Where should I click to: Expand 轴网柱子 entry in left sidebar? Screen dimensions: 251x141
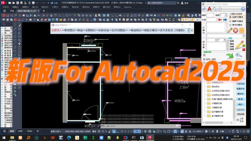pos(2,30)
